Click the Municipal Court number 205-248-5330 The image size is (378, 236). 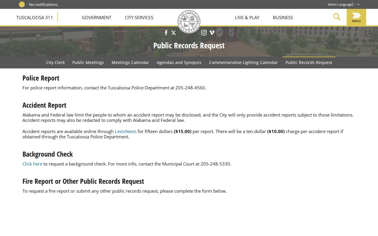pos(215,164)
